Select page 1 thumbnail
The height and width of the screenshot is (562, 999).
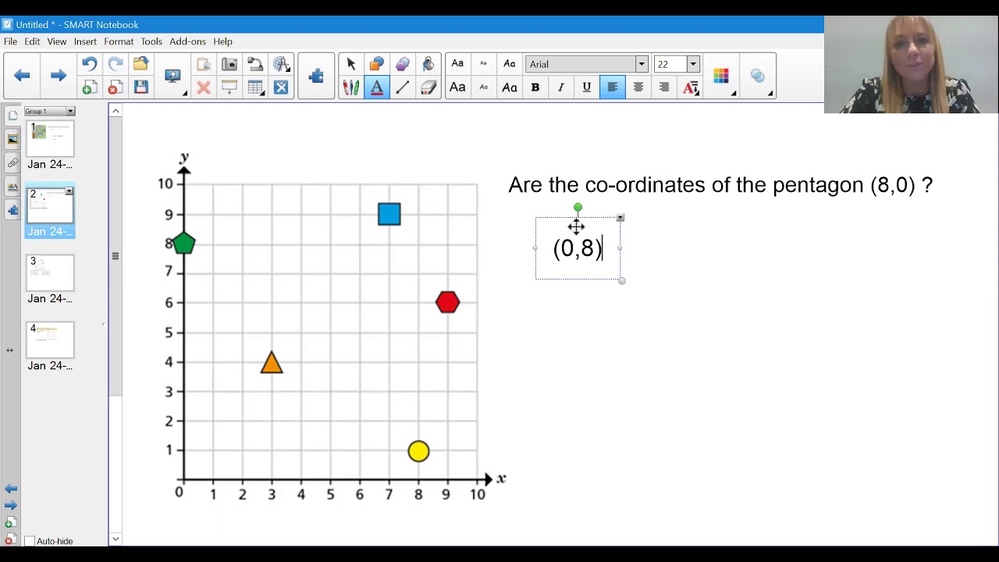(x=50, y=138)
